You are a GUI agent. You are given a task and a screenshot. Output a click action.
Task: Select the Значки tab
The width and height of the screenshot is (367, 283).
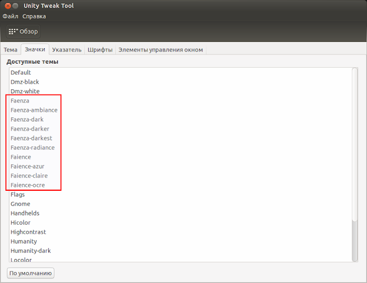(x=35, y=49)
